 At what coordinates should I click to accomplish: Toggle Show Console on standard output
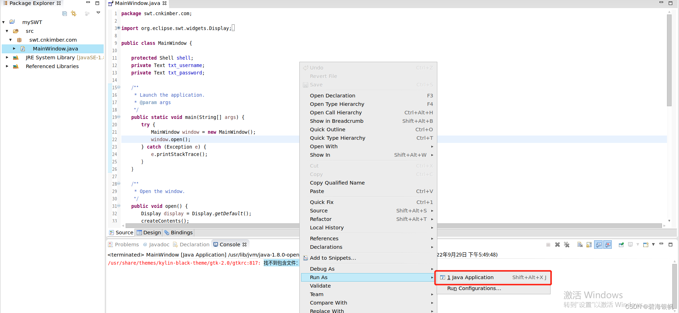point(598,245)
